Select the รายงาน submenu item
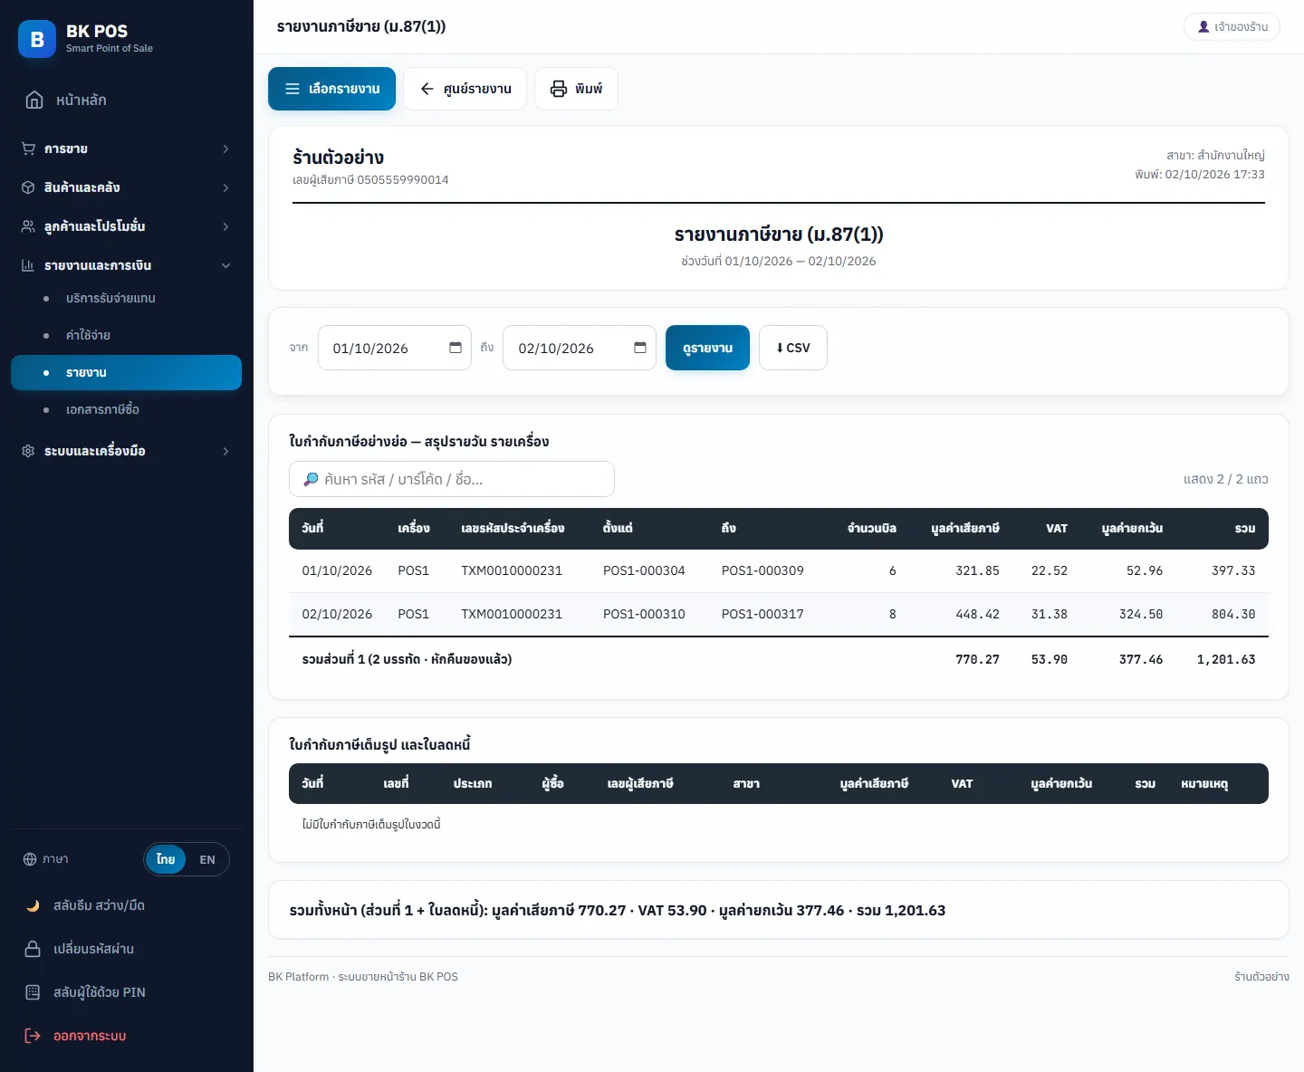 tap(127, 372)
